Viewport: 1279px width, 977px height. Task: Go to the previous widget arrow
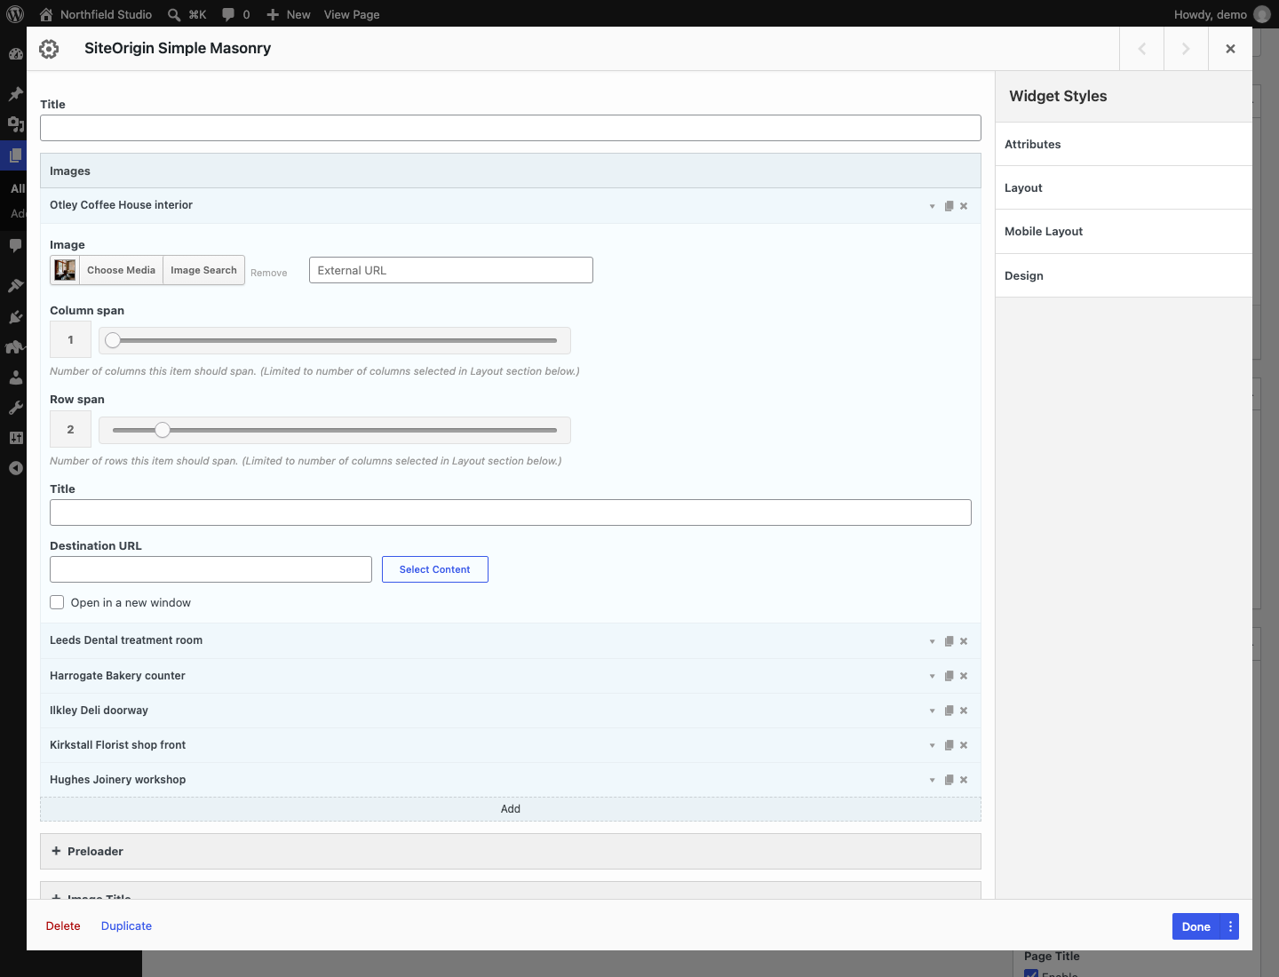click(1142, 49)
